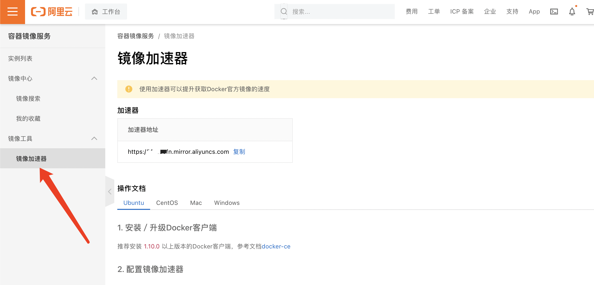Image resolution: width=594 pixels, height=285 pixels.
Task: Open the ICP 备案 menu
Action: 462,12
